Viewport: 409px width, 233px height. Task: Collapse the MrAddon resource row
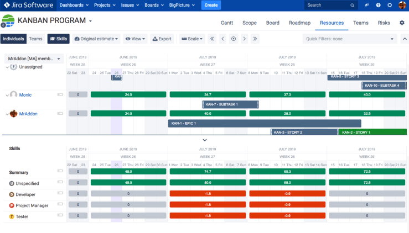7,114
